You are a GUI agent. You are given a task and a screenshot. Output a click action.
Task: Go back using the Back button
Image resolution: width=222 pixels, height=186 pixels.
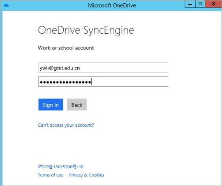coord(77,105)
